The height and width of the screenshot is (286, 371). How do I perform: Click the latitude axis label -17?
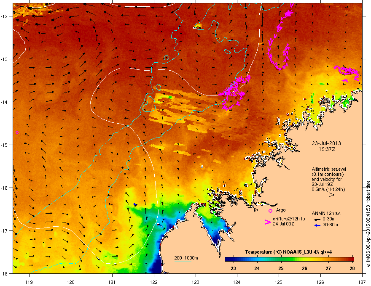click(4, 230)
